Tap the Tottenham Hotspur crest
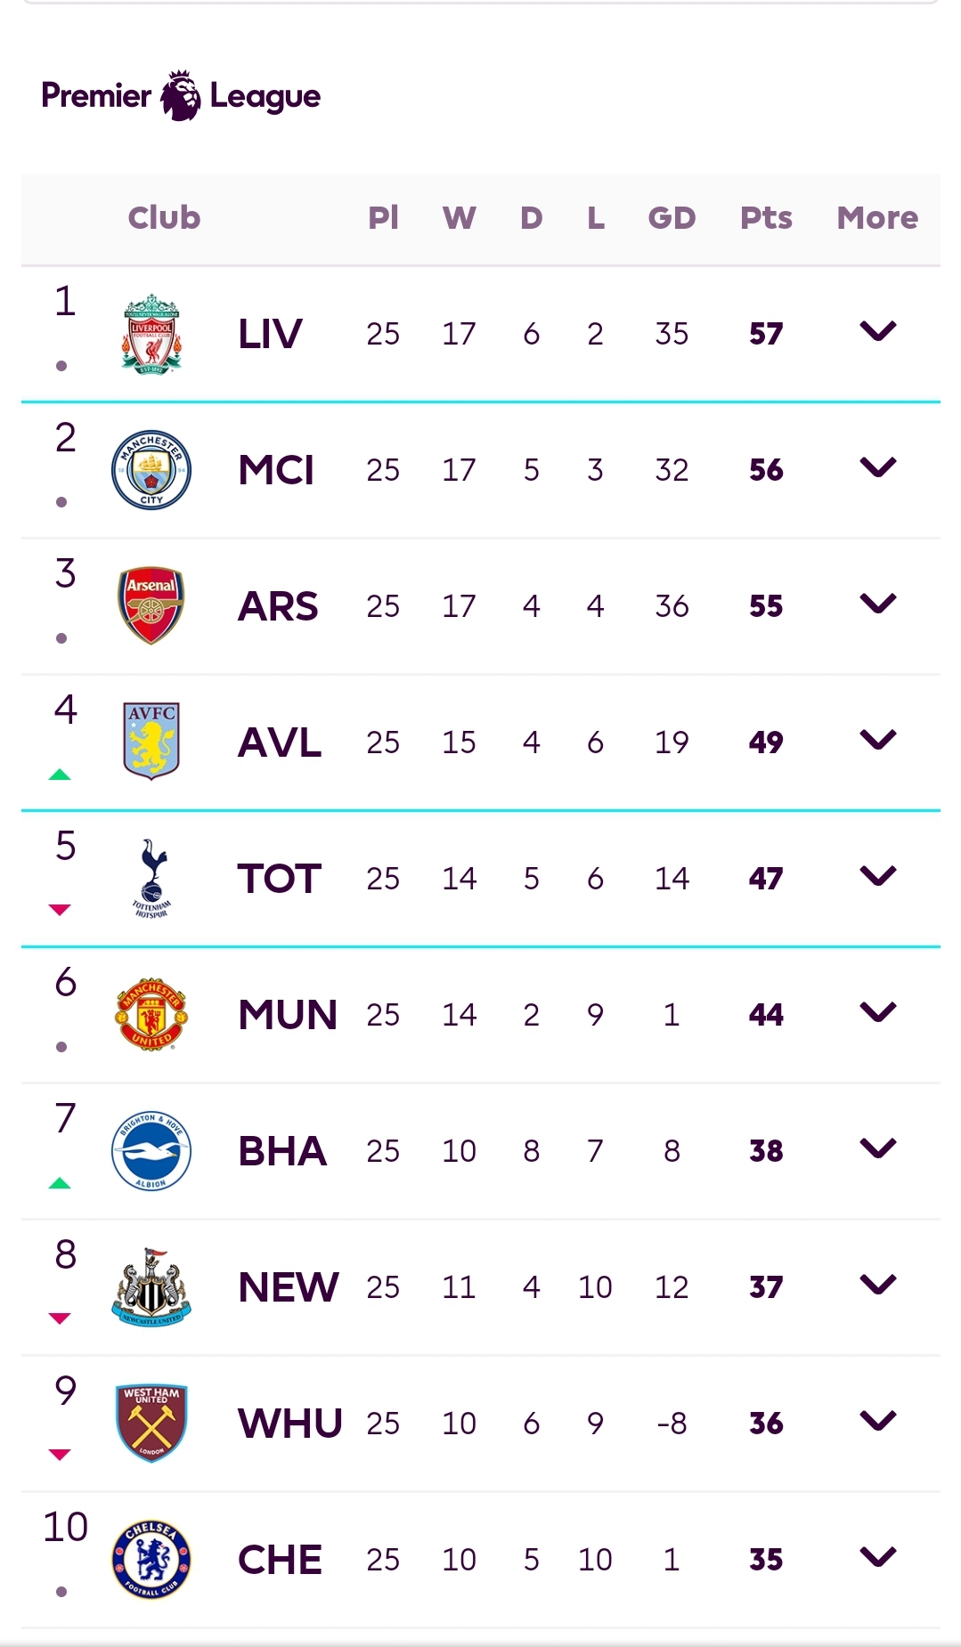Viewport: 961px width, 1647px height. tap(152, 878)
